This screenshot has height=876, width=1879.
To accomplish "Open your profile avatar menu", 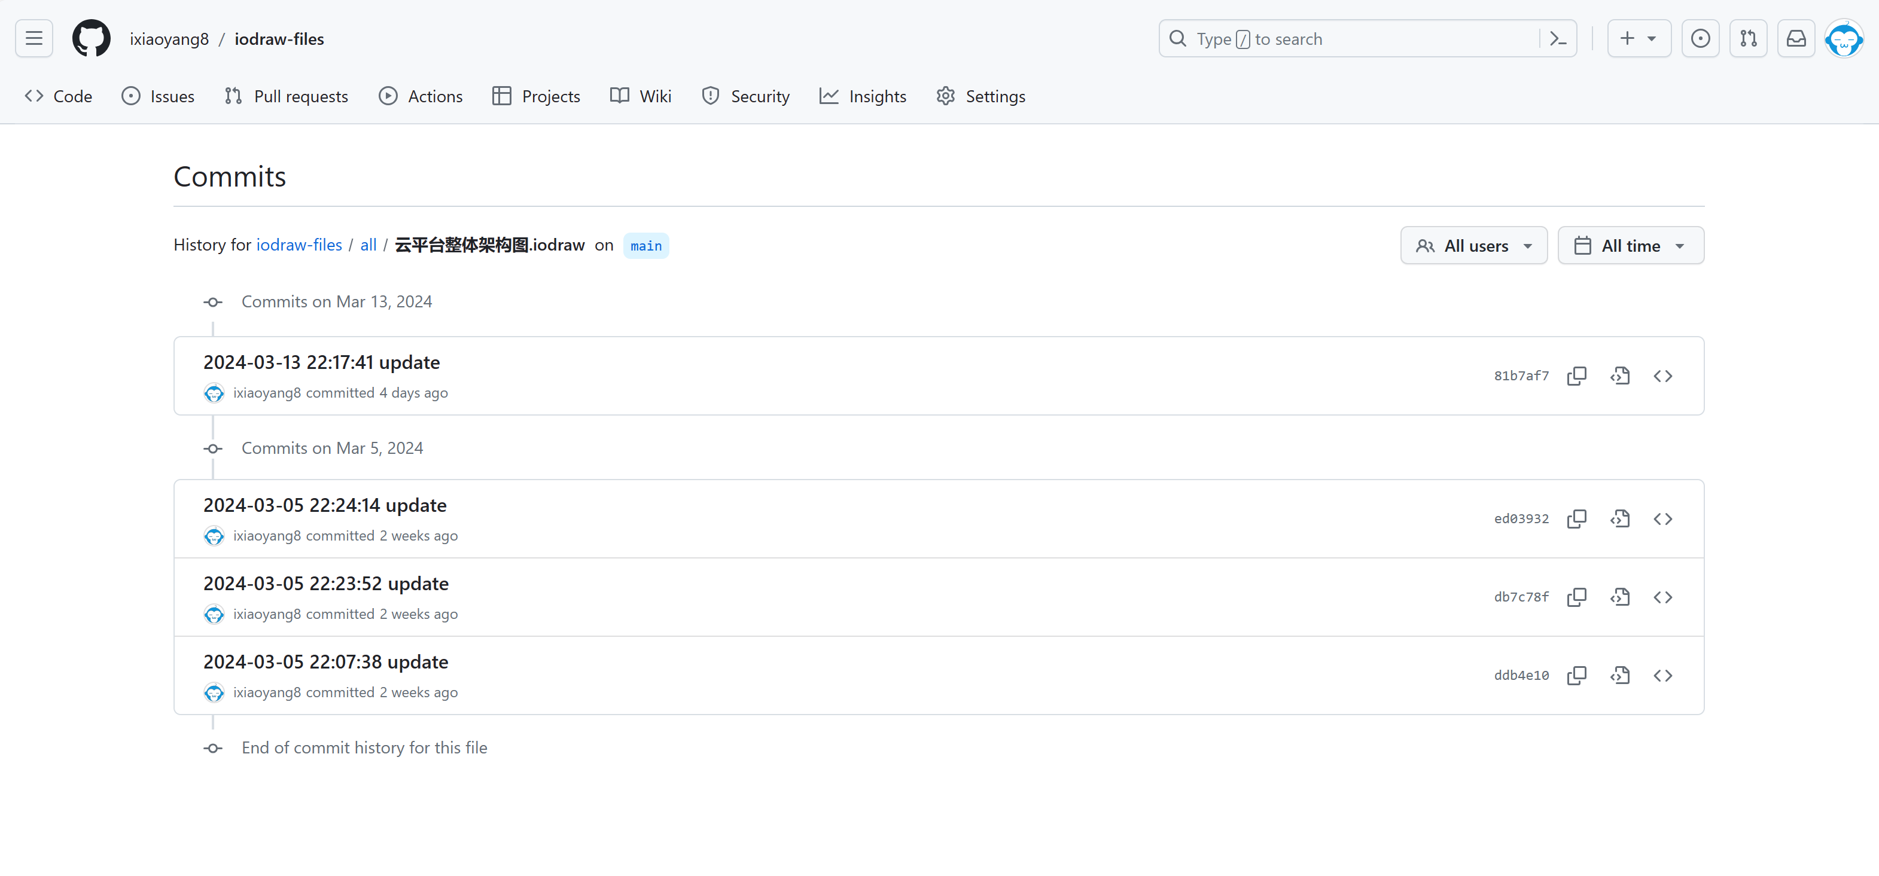I will click(x=1844, y=38).
